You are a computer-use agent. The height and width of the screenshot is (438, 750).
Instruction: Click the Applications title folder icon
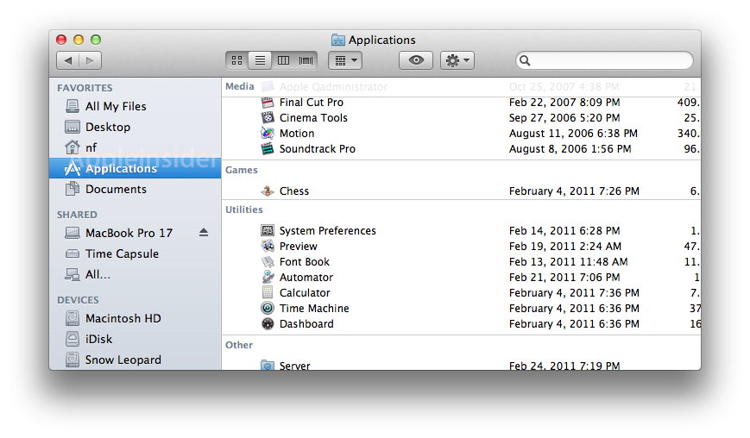pyautogui.click(x=337, y=40)
